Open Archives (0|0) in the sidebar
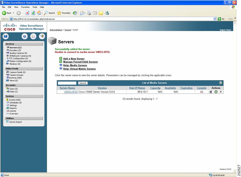 pos(15,78)
